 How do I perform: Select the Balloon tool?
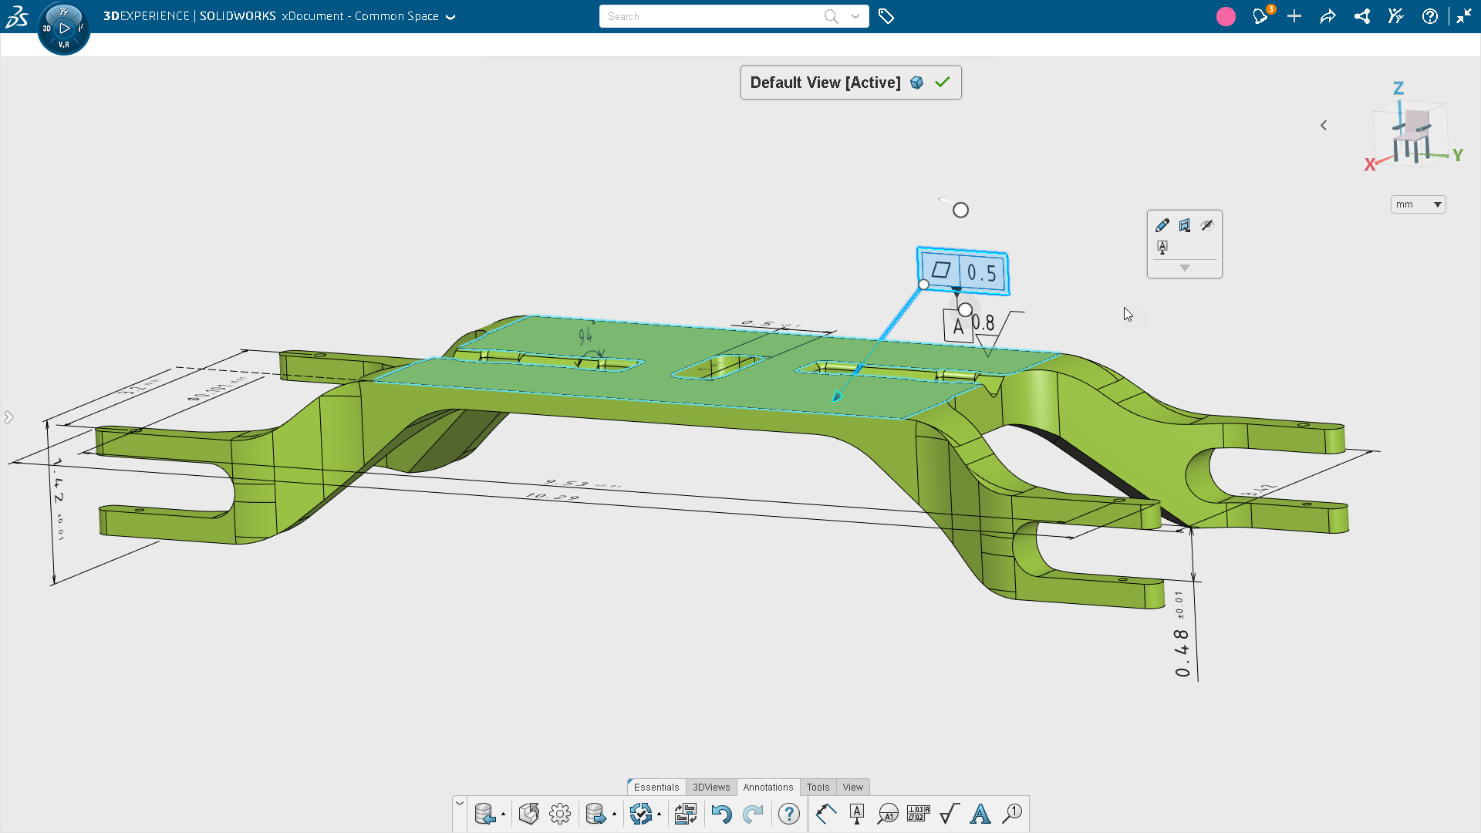889,814
